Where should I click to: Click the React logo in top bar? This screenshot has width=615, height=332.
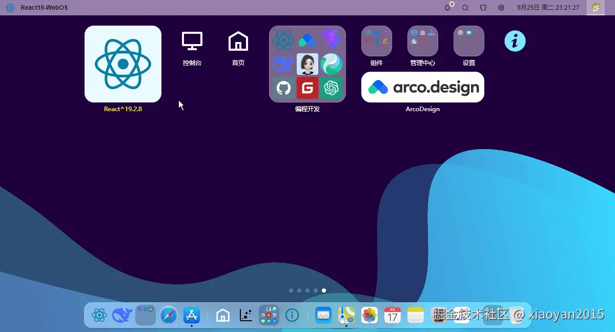(x=10, y=8)
